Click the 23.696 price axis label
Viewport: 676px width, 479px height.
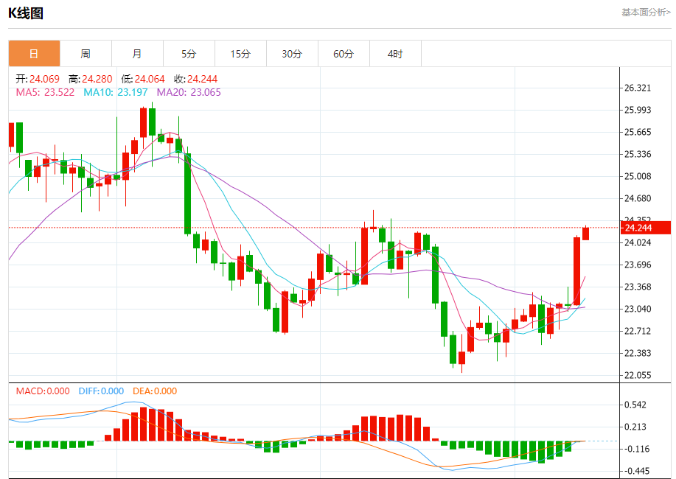638,265
